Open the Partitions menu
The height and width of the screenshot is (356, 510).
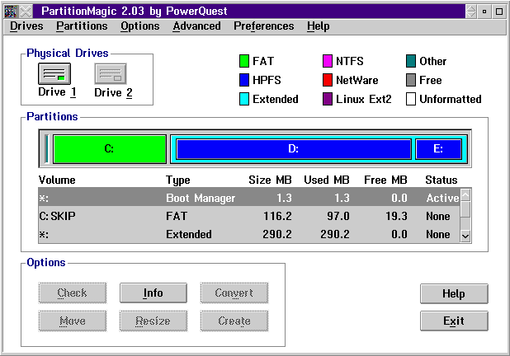82,26
